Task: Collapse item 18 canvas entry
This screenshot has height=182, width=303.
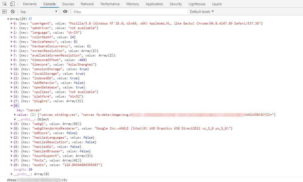Action: pos(12,106)
